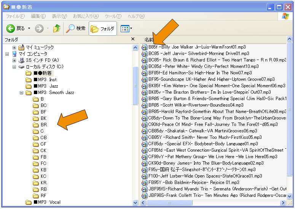Click file list horizontal scrollbar left arrow
This screenshot has width=295, height=209.
[x=143, y=203]
